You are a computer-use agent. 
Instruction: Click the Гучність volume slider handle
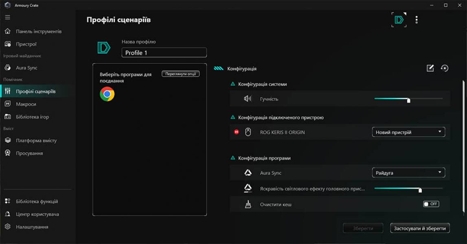point(408,100)
